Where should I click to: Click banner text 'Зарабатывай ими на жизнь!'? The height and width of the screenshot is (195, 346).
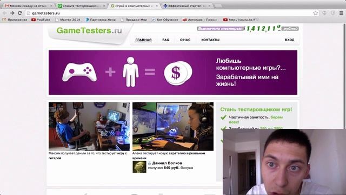click(x=247, y=81)
